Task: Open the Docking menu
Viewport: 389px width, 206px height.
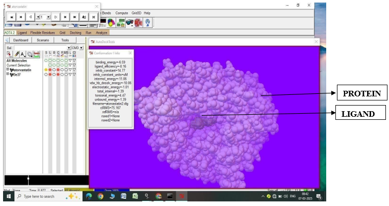Action: coord(75,32)
